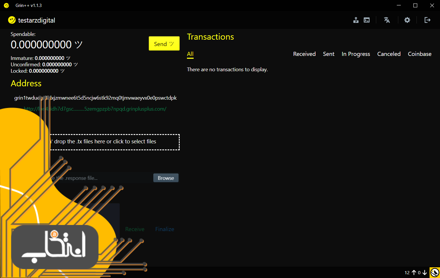Switch to the Canceled tab
Screen dimensions: 440x278
389,54
